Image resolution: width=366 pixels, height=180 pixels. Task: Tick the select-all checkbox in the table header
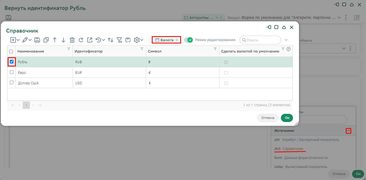click(11, 51)
